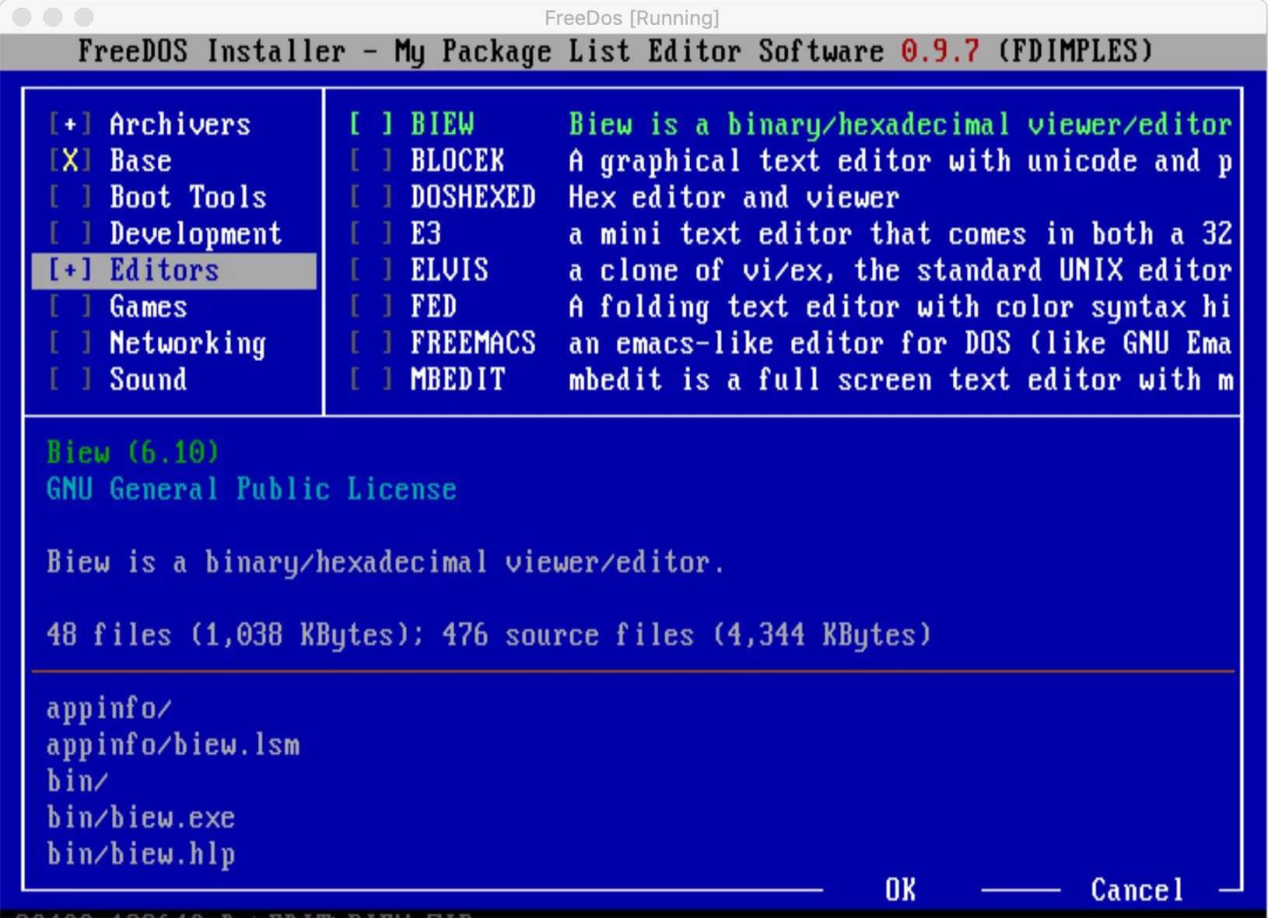Viewport: 1268px width, 918px height.
Task: Select the Editors category
Action: click(165, 271)
